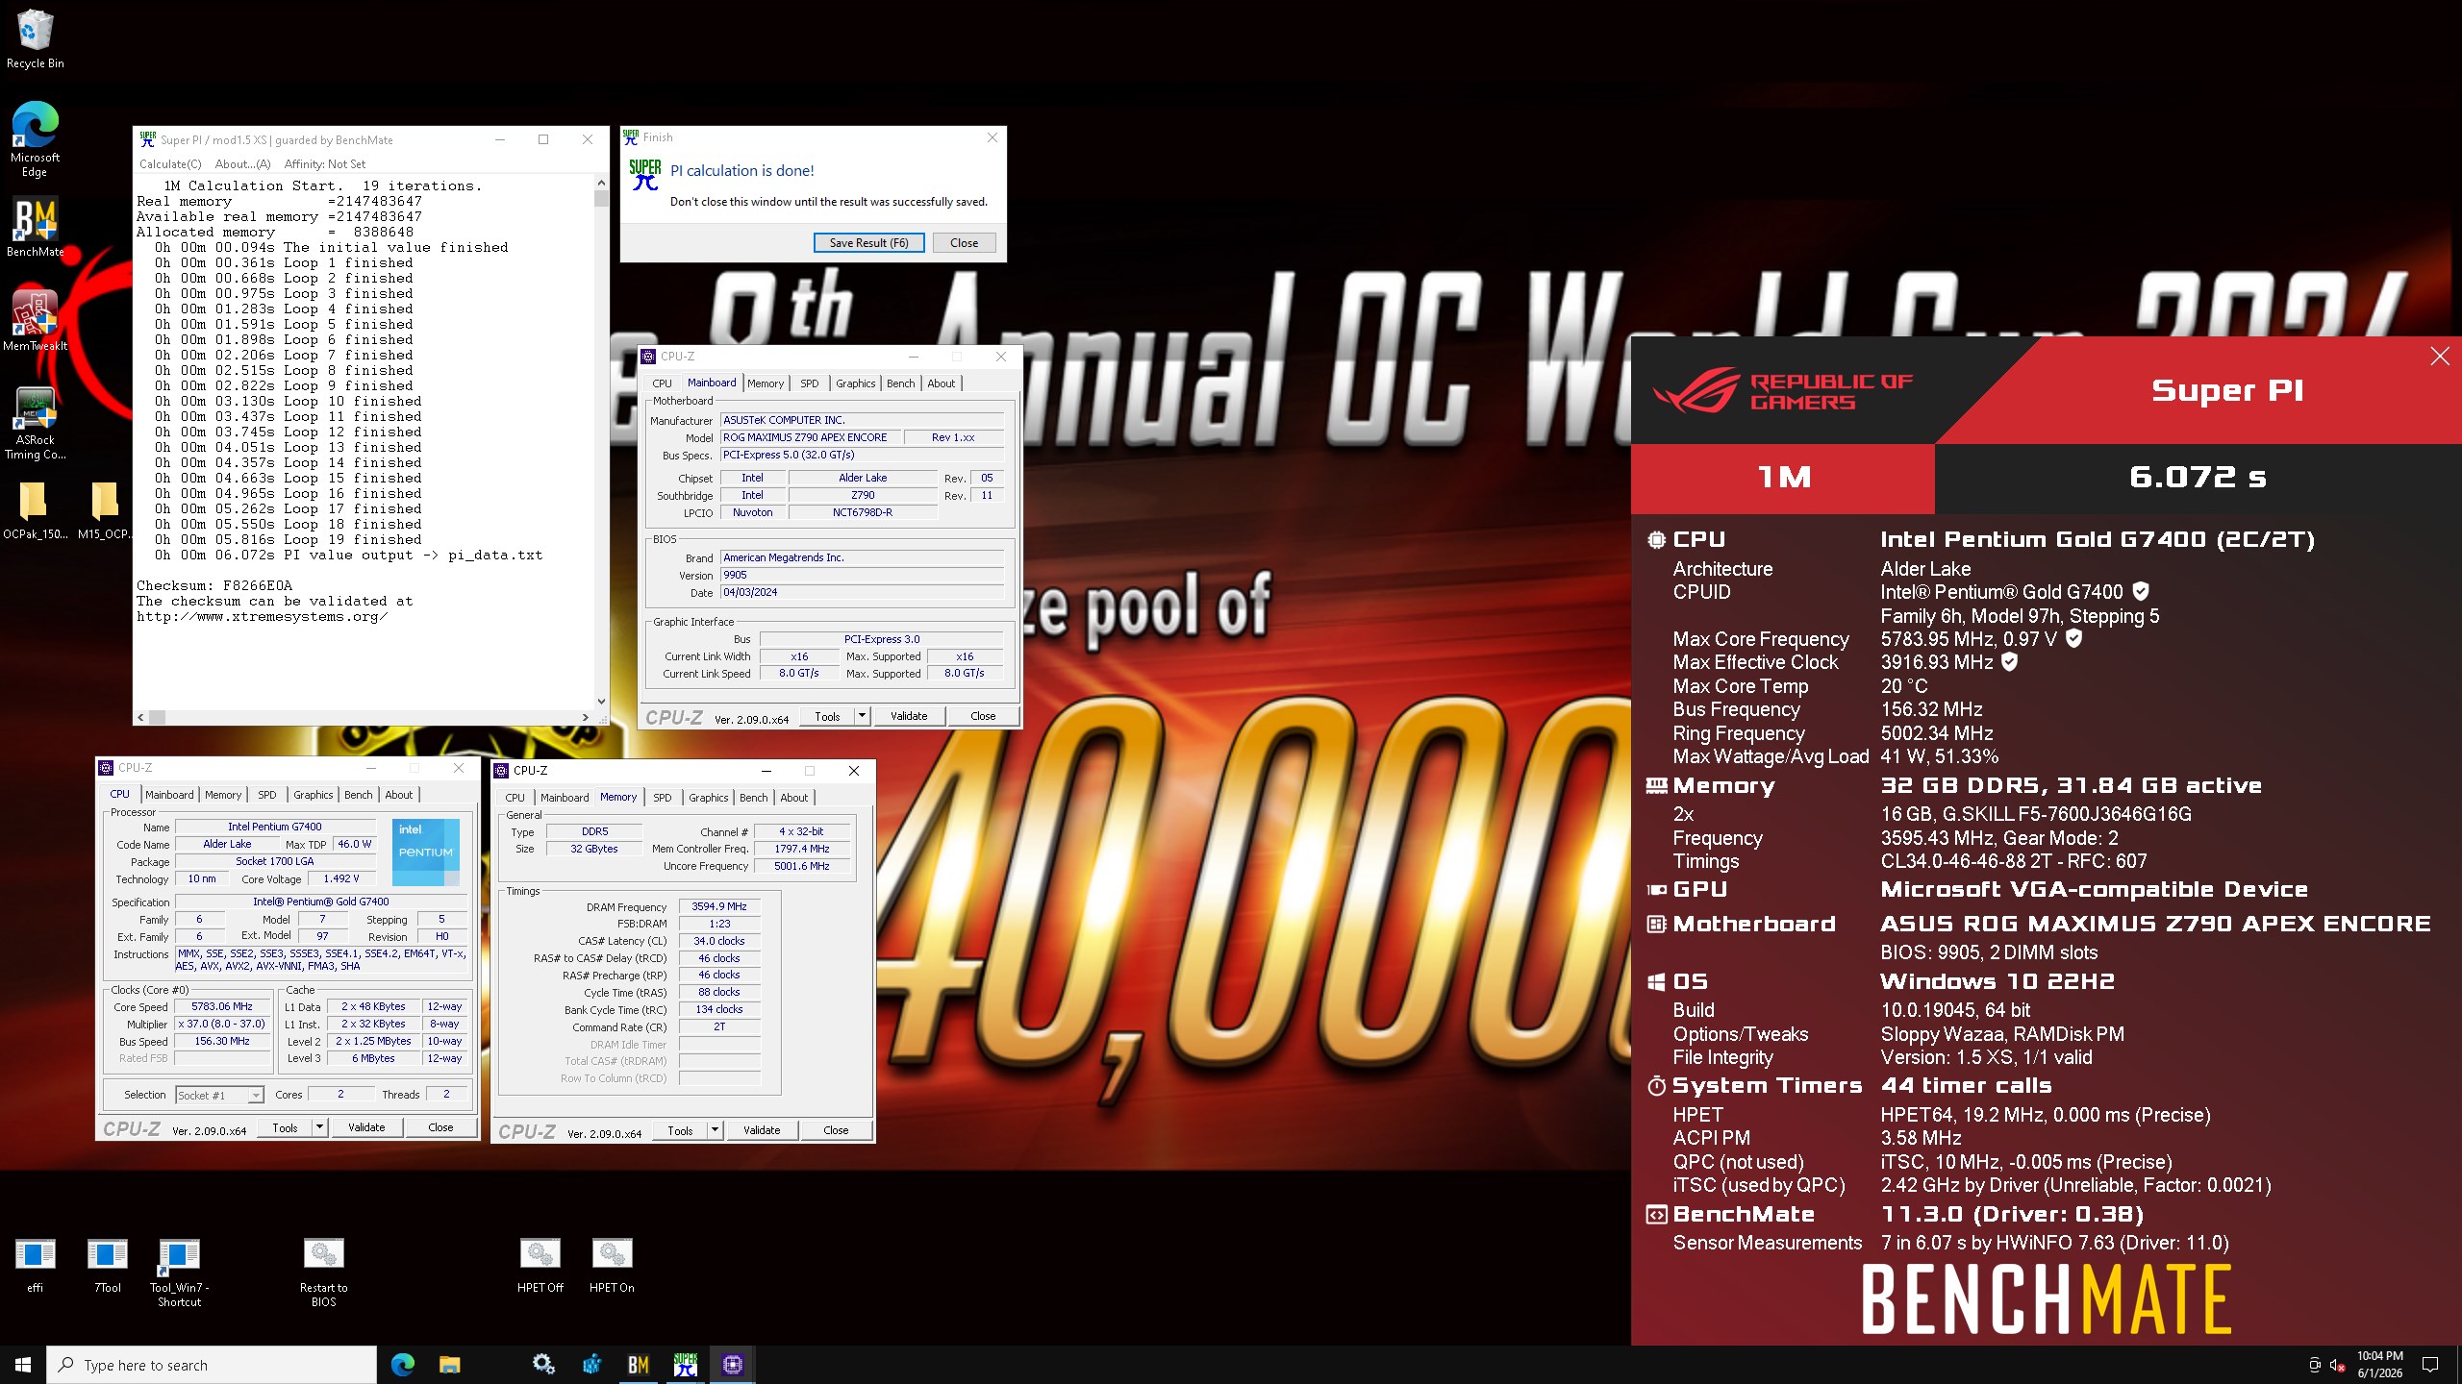The height and width of the screenshot is (1384, 2462).
Task: Open the Calculate(C) menu in Super PI
Action: click(x=170, y=164)
